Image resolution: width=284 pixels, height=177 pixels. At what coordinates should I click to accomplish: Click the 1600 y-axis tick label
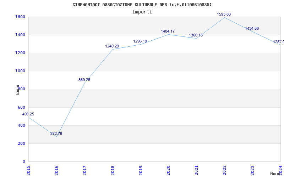click(x=20, y=17)
